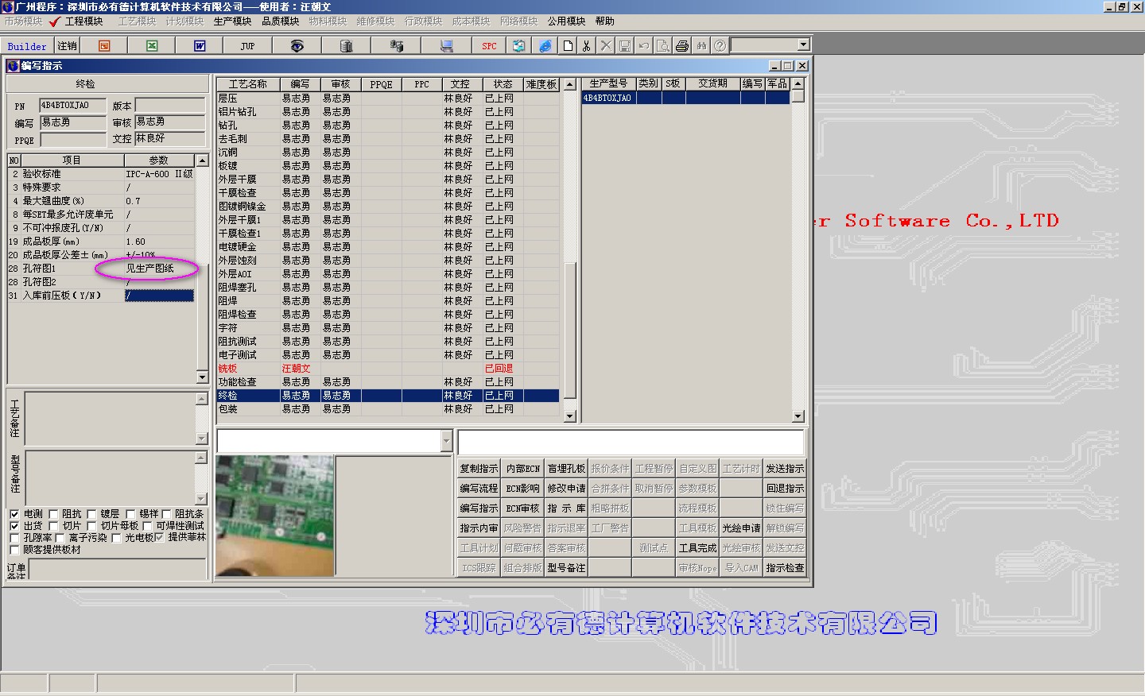The image size is (1145, 696).
Task: Click the 指示检查 button
Action: click(785, 568)
